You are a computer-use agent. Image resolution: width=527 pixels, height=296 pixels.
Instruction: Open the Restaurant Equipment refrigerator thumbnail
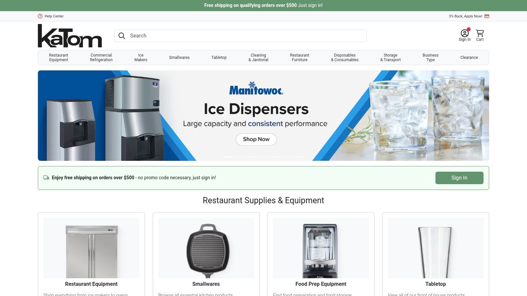[91, 248]
